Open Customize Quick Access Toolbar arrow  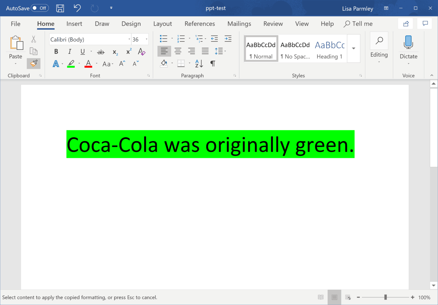click(x=111, y=8)
